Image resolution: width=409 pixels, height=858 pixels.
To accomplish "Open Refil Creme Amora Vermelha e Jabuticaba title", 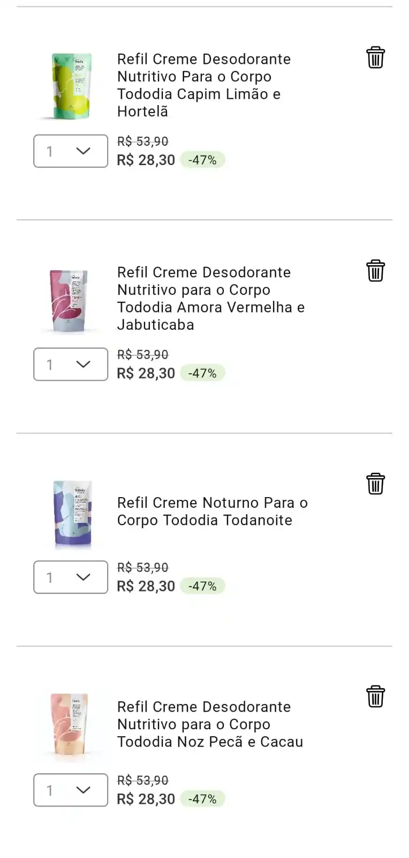I will 211,299.
